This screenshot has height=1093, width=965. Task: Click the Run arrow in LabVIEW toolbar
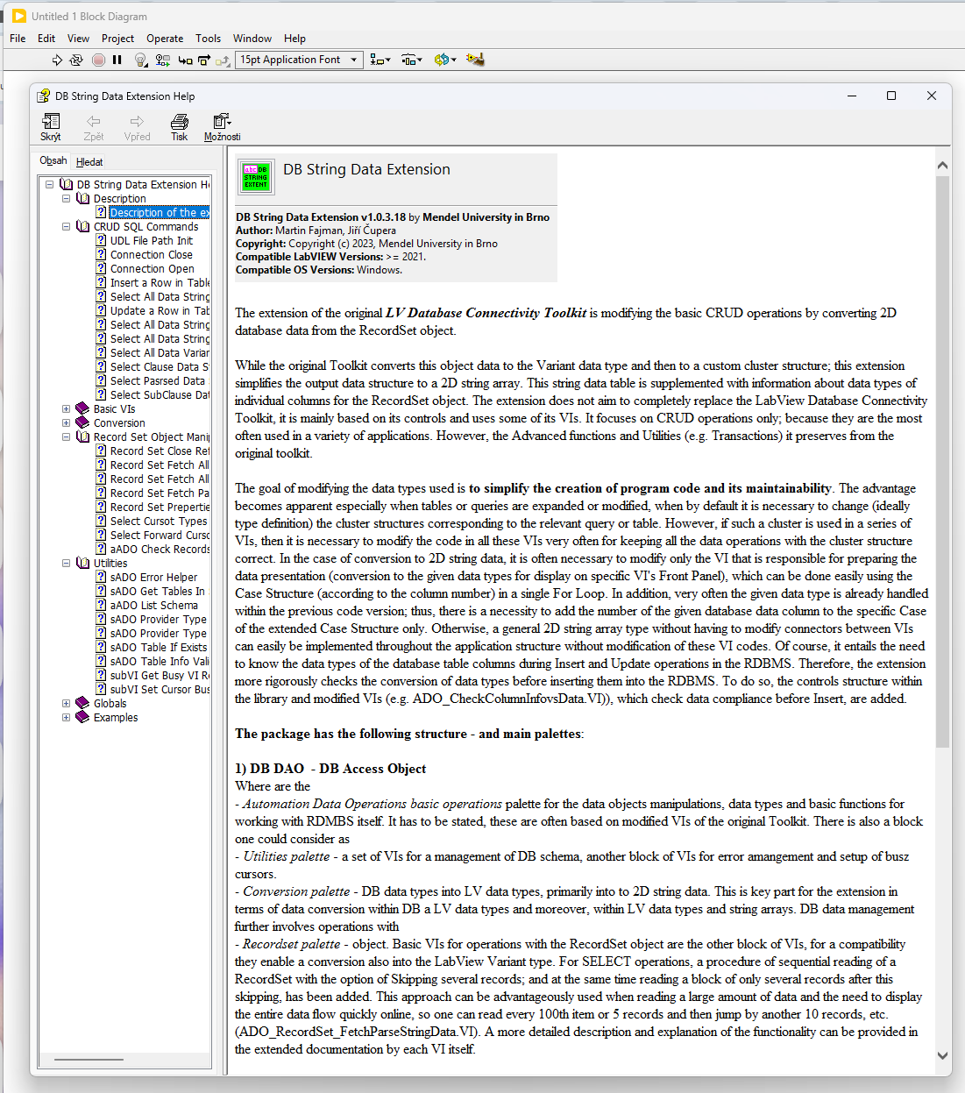(57, 60)
